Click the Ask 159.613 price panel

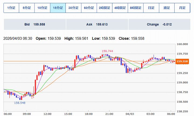[x=97, y=24]
